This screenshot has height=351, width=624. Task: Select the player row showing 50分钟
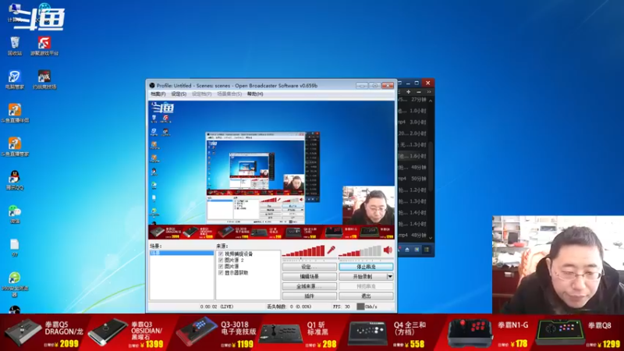[x=413, y=179]
